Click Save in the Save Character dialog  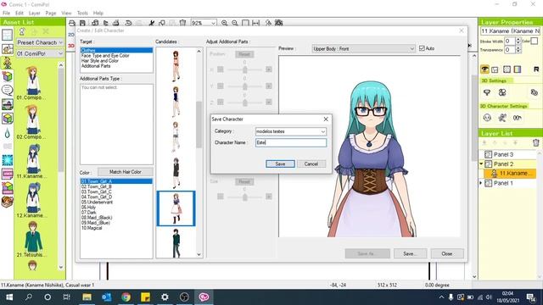point(281,164)
